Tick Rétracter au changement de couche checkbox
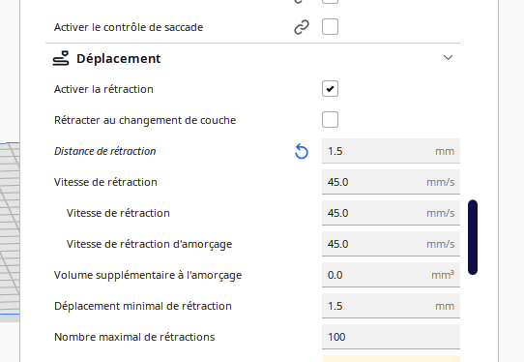 click(330, 120)
